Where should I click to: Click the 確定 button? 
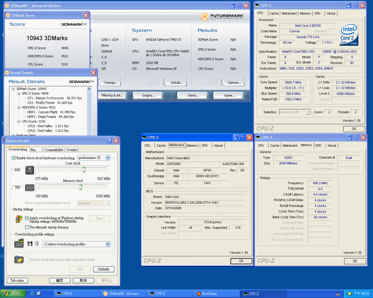pos(59,281)
